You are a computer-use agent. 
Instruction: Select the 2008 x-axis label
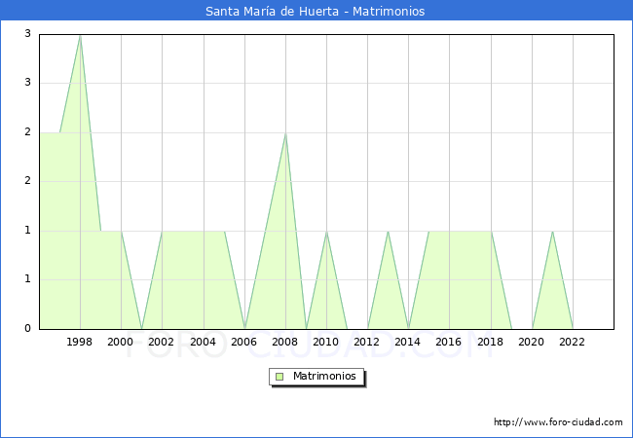click(285, 342)
